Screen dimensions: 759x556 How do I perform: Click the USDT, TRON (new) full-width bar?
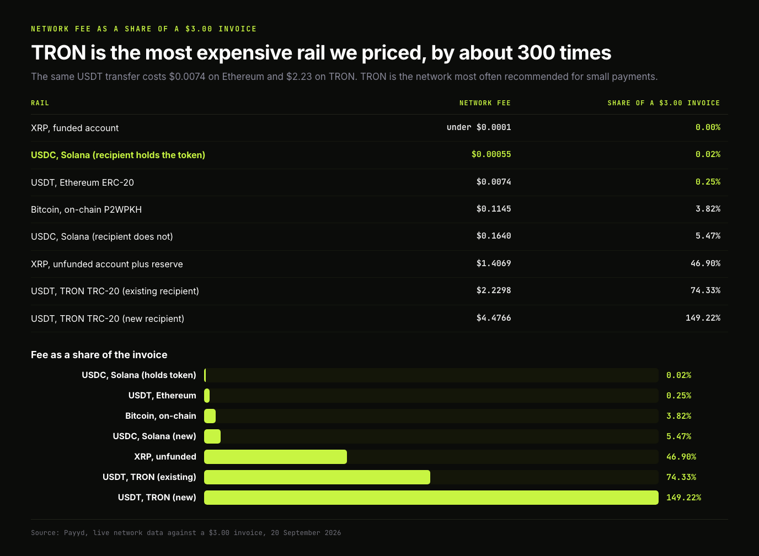(431, 498)
